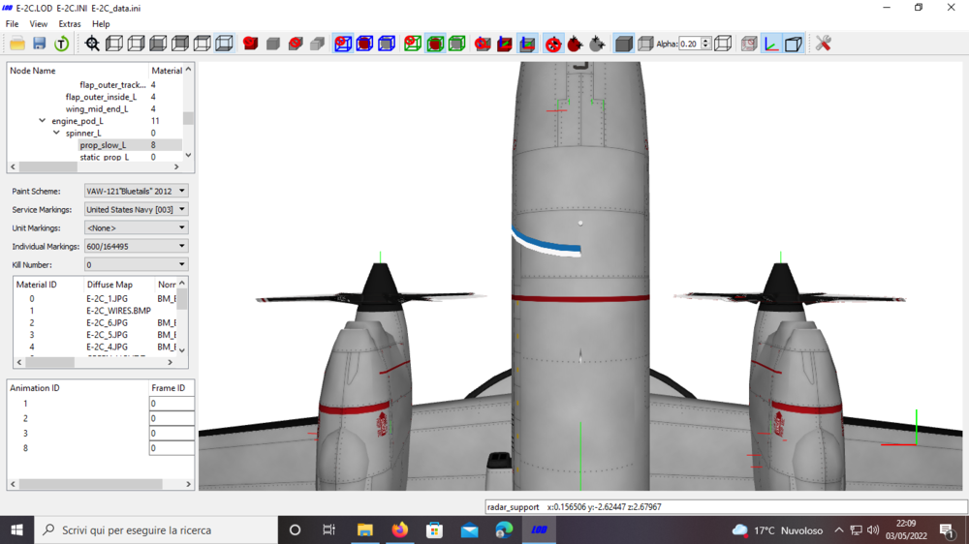Screen dimensions: 969x544
Task: Click the axes cube icon with prohibition sign
Action: (x=483, y=44)
